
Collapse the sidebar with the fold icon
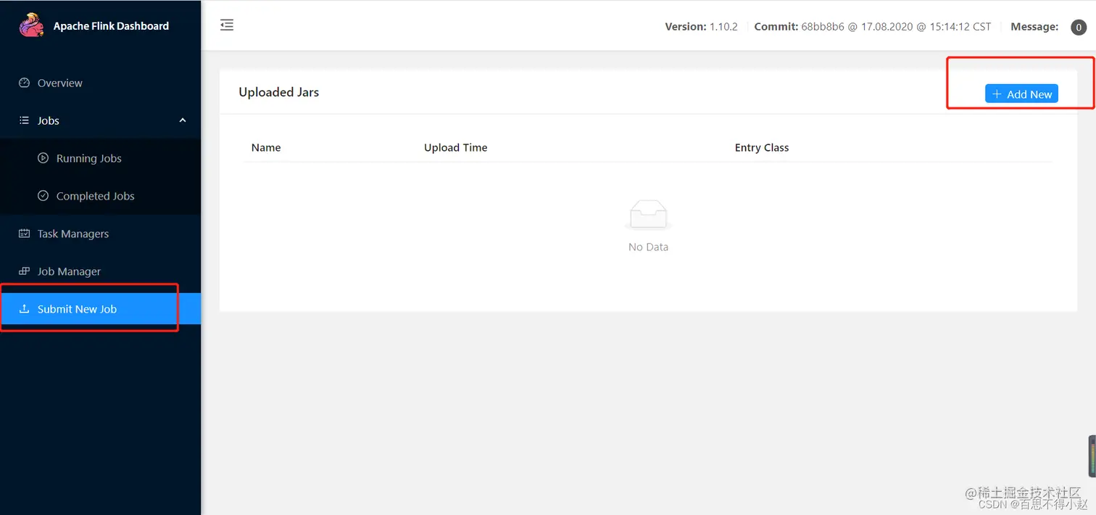[227, 25]
